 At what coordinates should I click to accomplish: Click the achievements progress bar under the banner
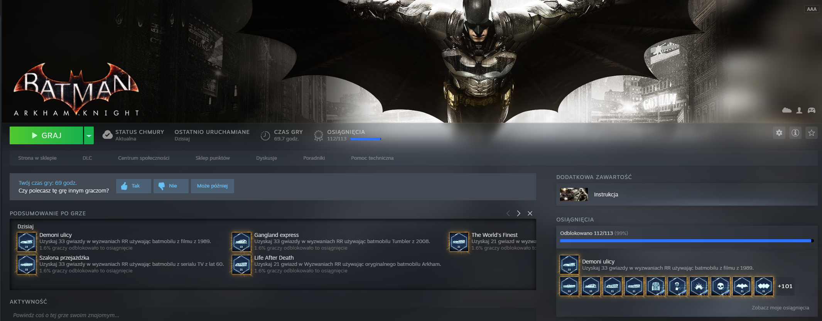(x=366, y=139)
